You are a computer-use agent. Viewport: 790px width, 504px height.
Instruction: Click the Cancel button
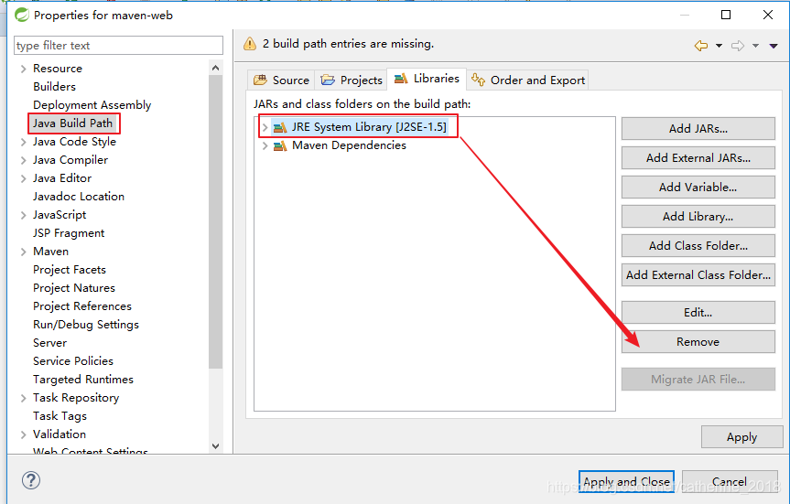[x=730, y=482]
